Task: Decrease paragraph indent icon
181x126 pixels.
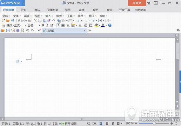Action: tap(86, 25)
